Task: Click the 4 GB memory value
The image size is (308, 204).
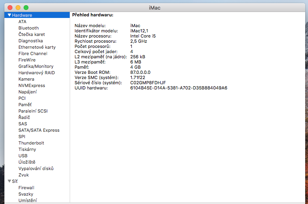Action: [x=135, y=67]
